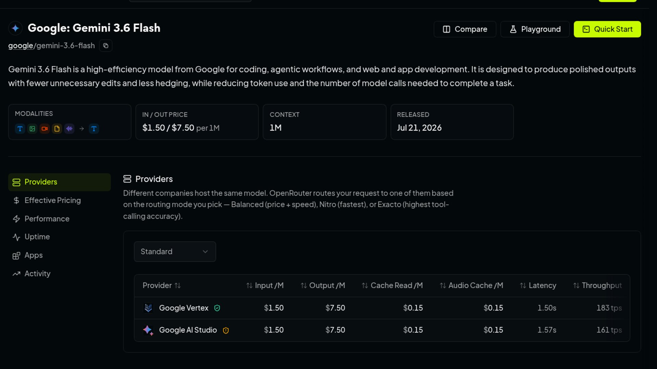Screen dimensions: 657x369
Task: Click the Quick Start button
Action: (x=607, y=29)
